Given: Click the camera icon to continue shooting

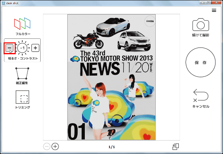Looking at the screenshot, I should coord(201,25).
